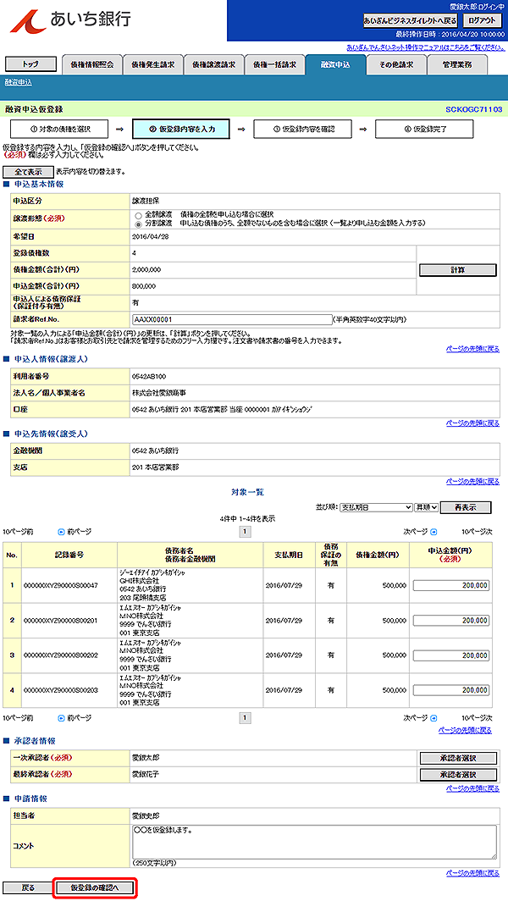Click step ③ 仮登録内容を確認
Viewport: 508px width, 901px height.
(x=303, y=130)
